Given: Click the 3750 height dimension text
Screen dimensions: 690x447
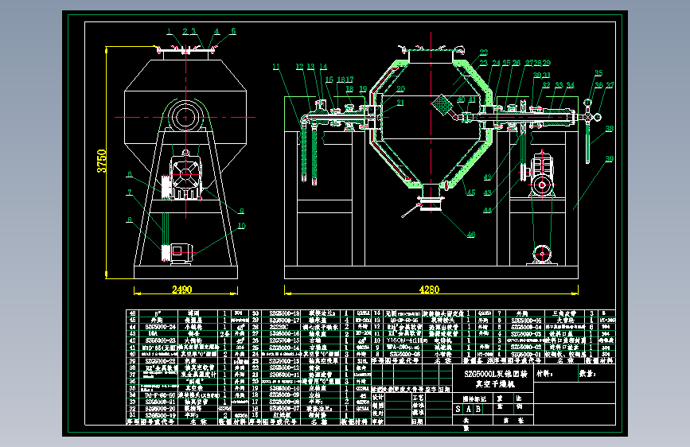Looking at the screenshot, I should point(102,161).
